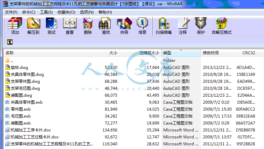Select file name 夹具体零件图.dwg

click(27, 74)
